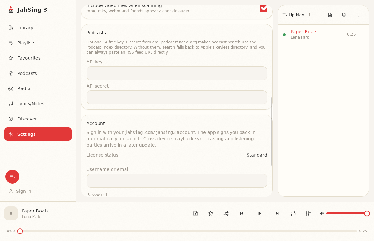Click Sign in at sidebar bottom
The image size is (374, 241).
tap(20, 191)
